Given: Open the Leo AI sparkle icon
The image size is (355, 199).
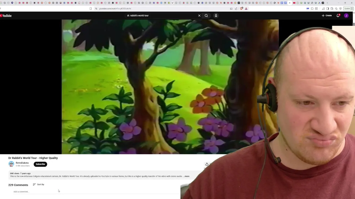Looking at the screenshot, I should (x=336, y=9).
